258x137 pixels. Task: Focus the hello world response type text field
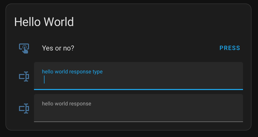(x=138, y=76)
